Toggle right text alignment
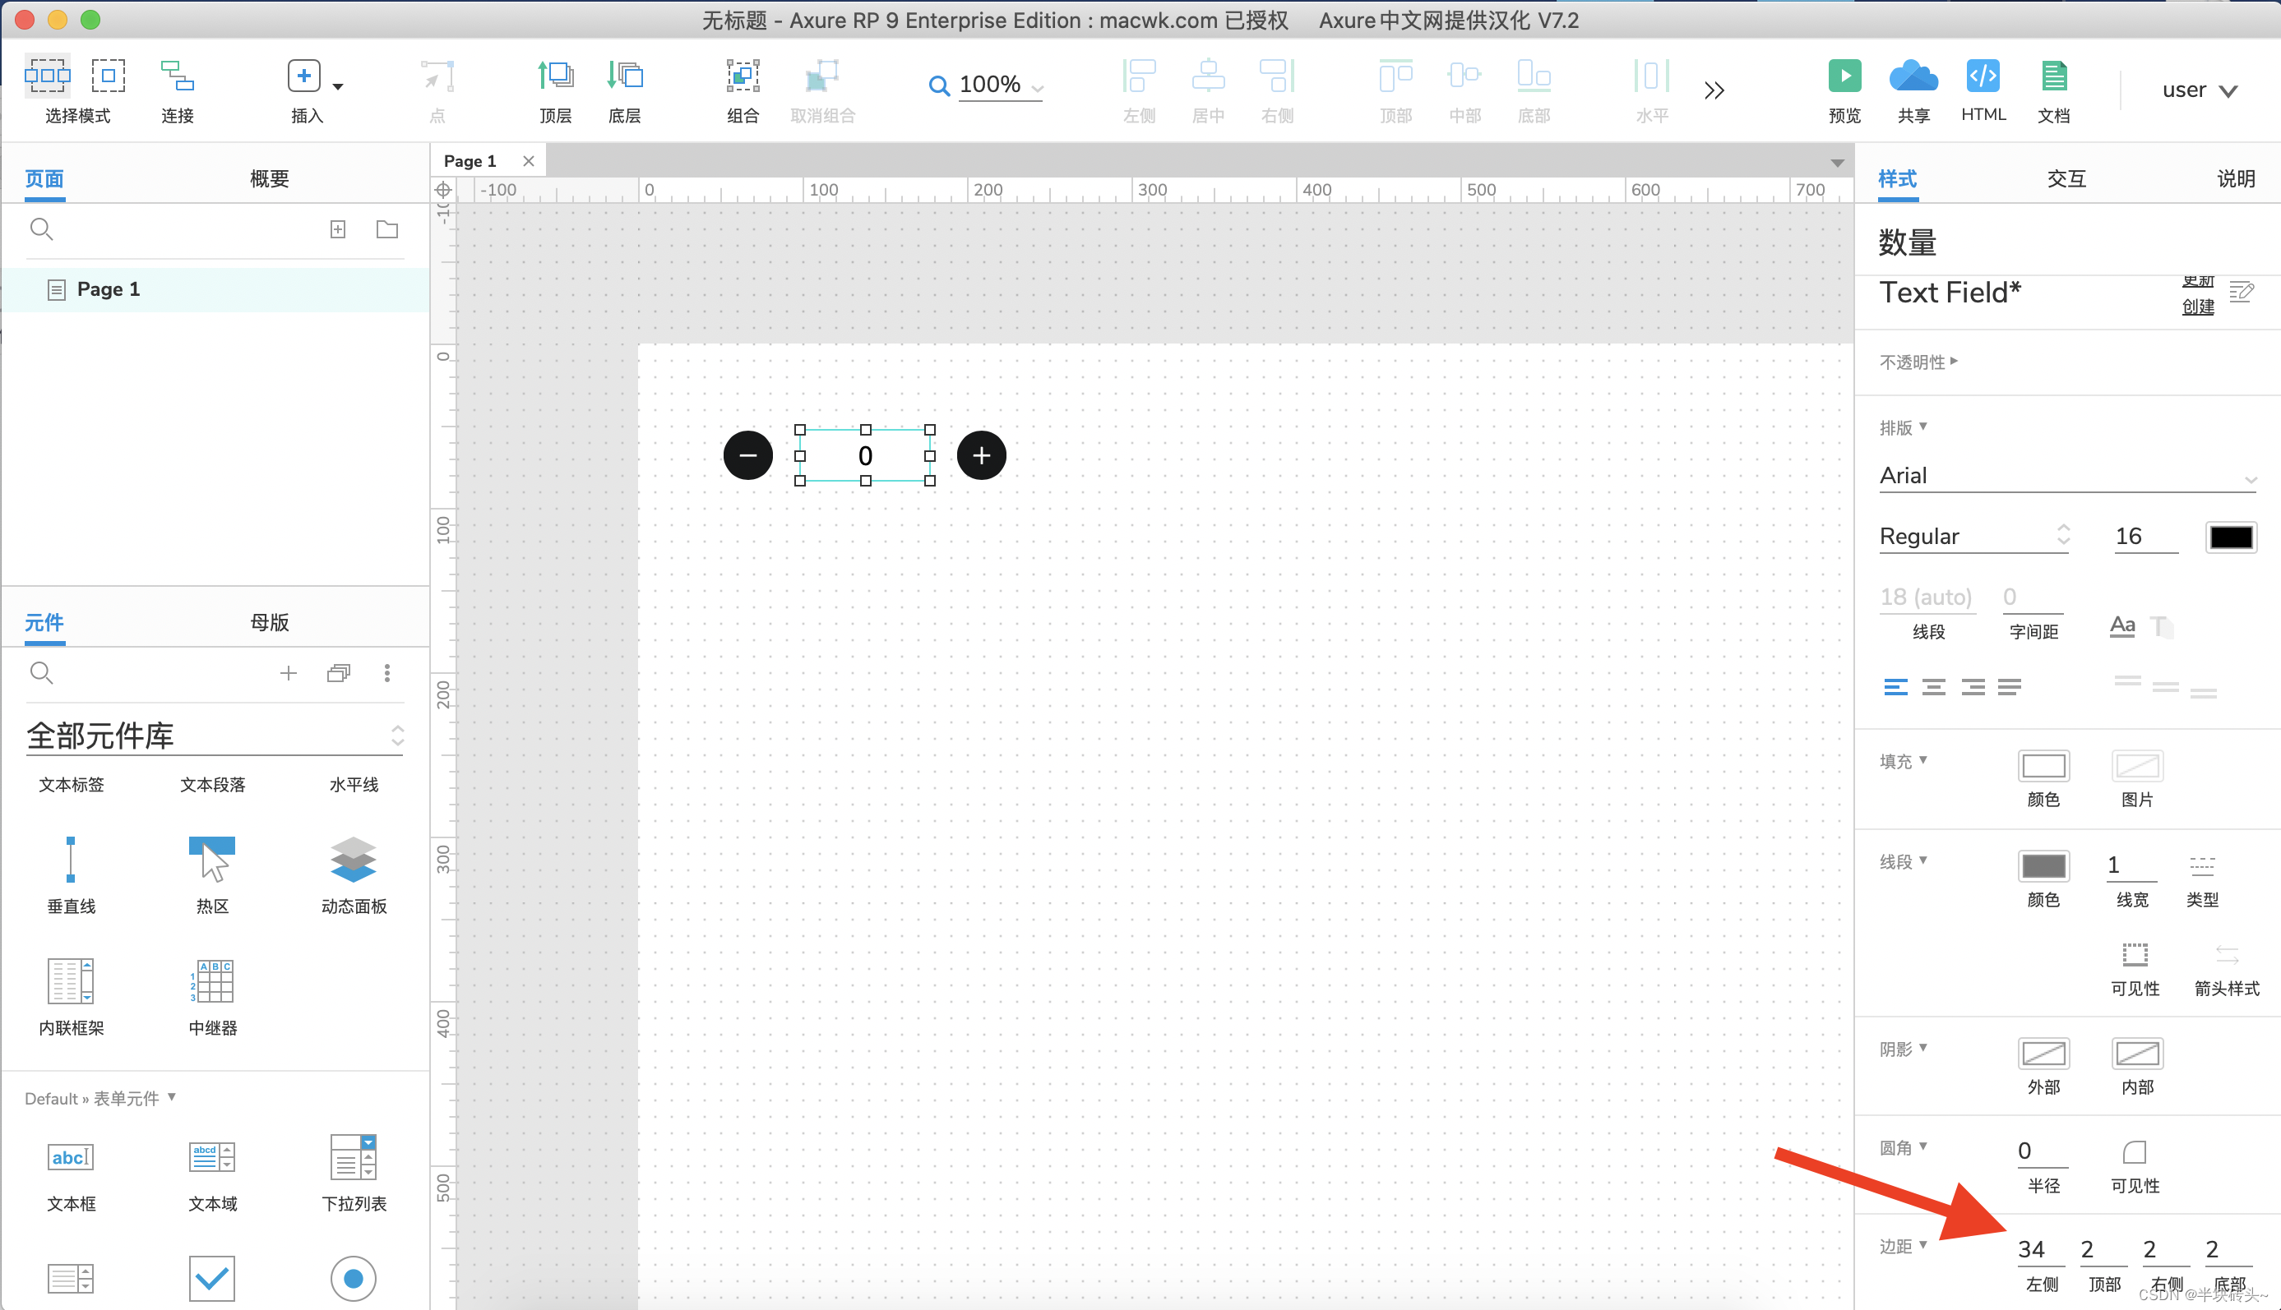 click(1973, 687)
